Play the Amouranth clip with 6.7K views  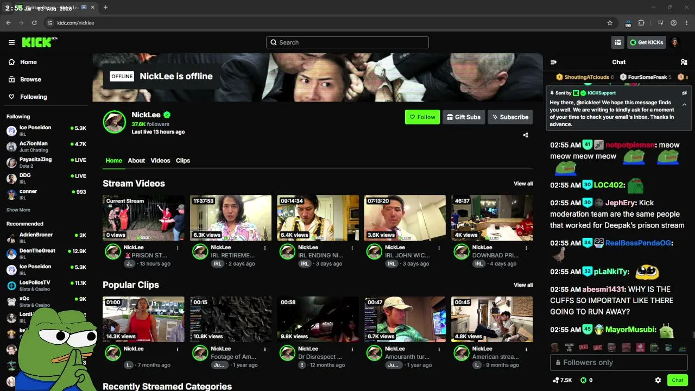click(x=405, y=319)
